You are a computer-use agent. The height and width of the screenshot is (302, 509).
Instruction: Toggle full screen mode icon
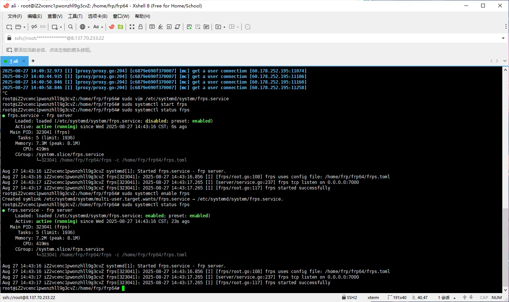(x=132, y=27)
